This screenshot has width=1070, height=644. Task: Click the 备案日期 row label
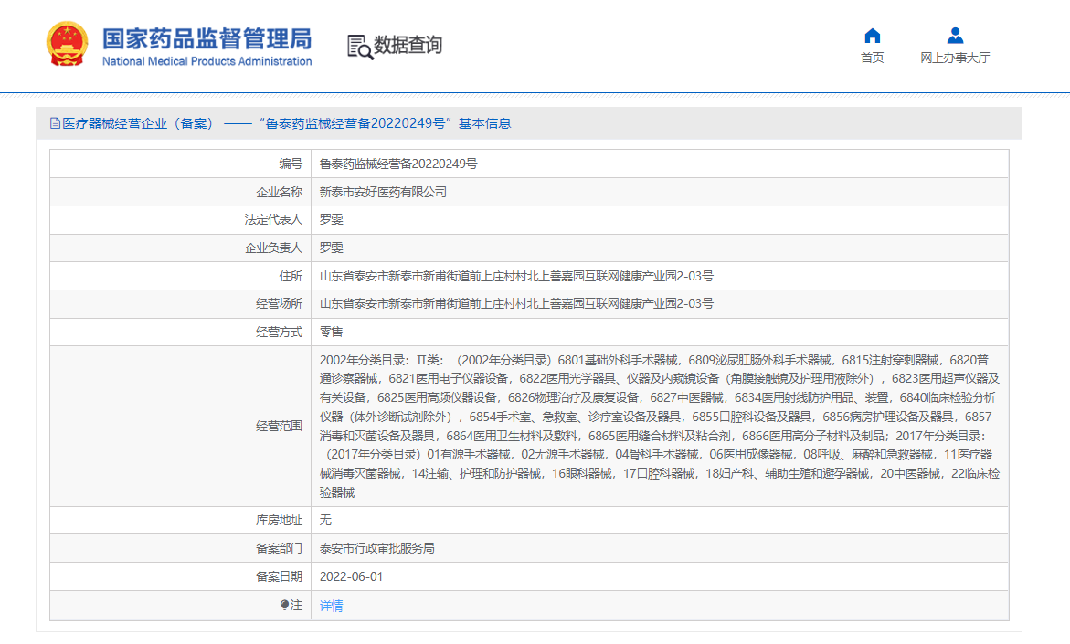tap(279, 577)
